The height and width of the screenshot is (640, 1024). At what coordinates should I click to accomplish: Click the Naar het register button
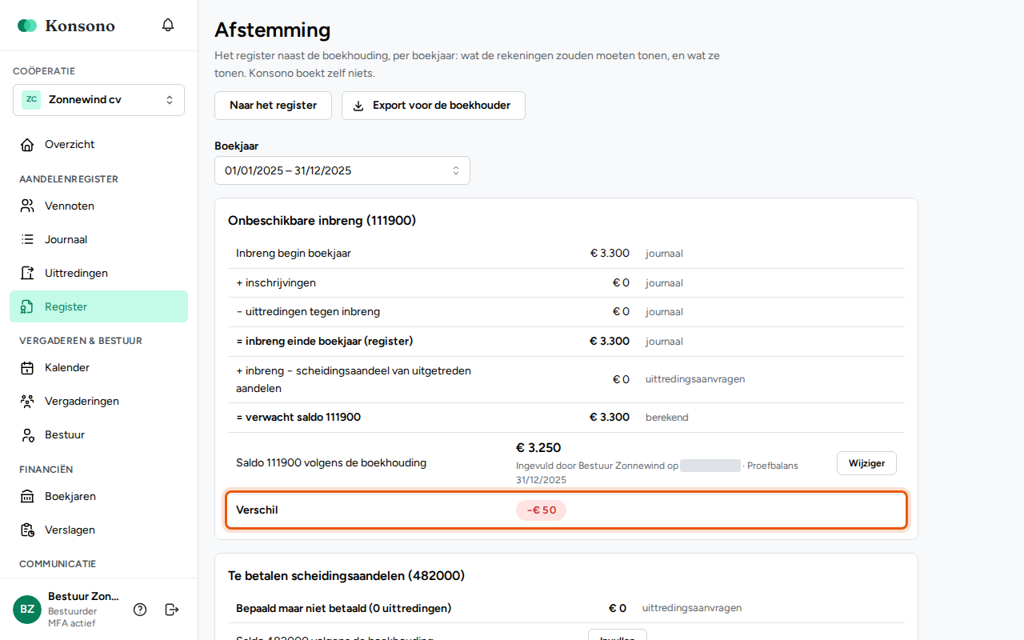273,106
